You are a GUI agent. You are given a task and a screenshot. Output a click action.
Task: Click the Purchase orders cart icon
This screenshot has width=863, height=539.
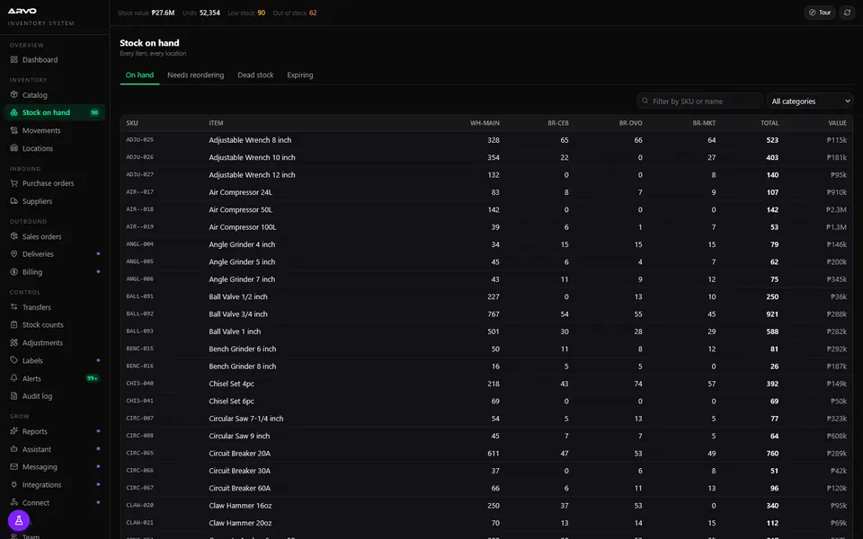coord(14,183)
